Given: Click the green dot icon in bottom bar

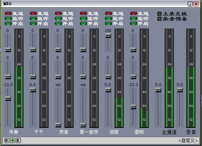Looking at the screenshot, I should point(12,140).
